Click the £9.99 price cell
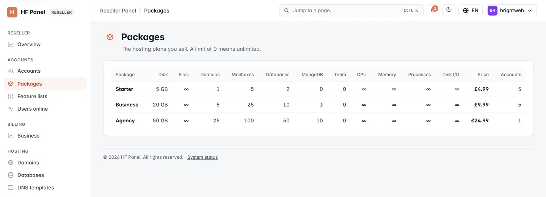This screenshot has height=197, width=546. point(482,105)
